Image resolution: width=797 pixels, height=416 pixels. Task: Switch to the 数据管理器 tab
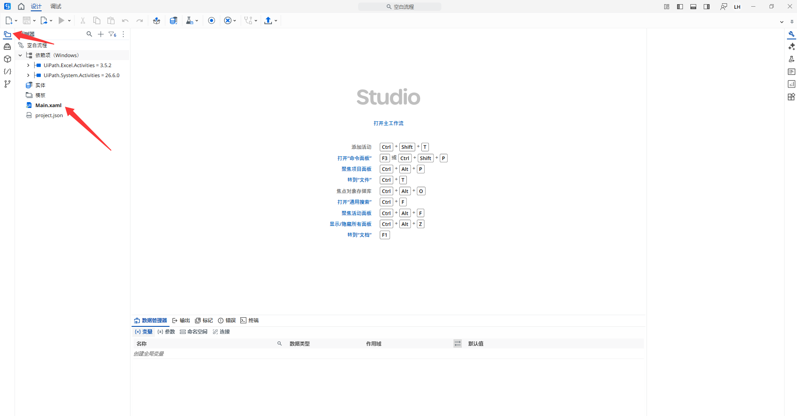pos(150,320)
